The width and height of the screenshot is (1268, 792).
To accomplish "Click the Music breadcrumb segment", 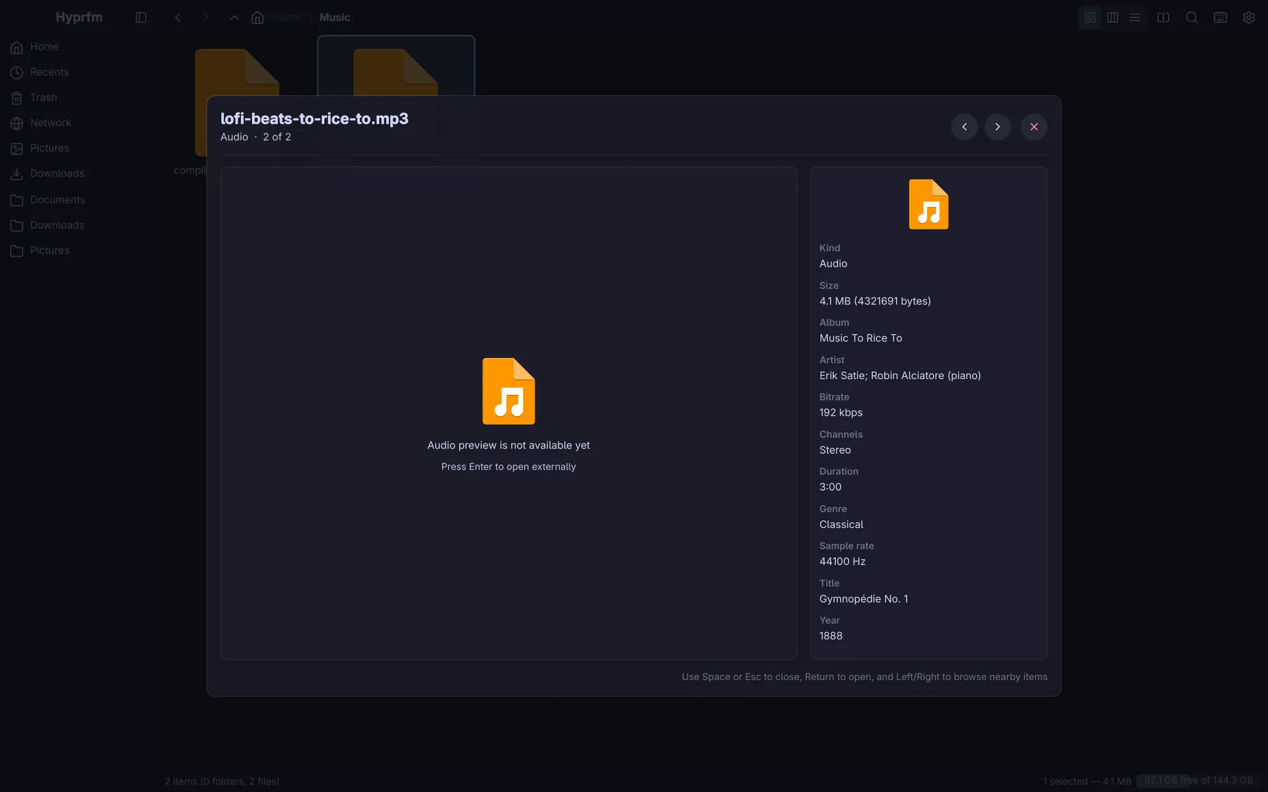I will [334, 17].
